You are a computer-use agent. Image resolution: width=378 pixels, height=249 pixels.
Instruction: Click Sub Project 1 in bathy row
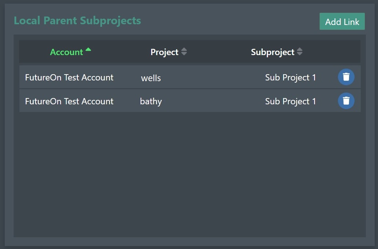point(291,101)
